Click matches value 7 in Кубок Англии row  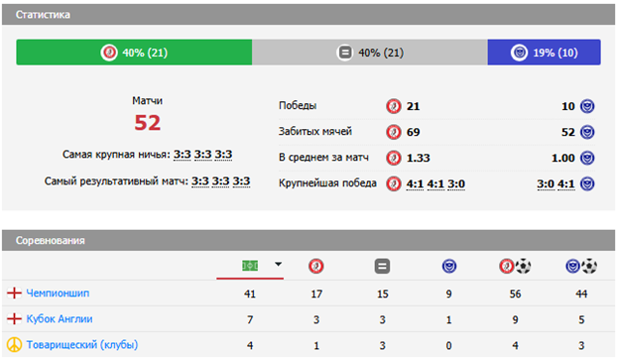[250, 319]
